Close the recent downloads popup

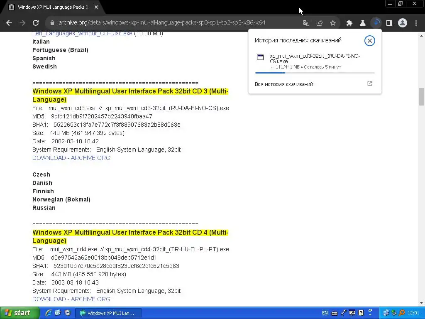click(x=369, y=41)
